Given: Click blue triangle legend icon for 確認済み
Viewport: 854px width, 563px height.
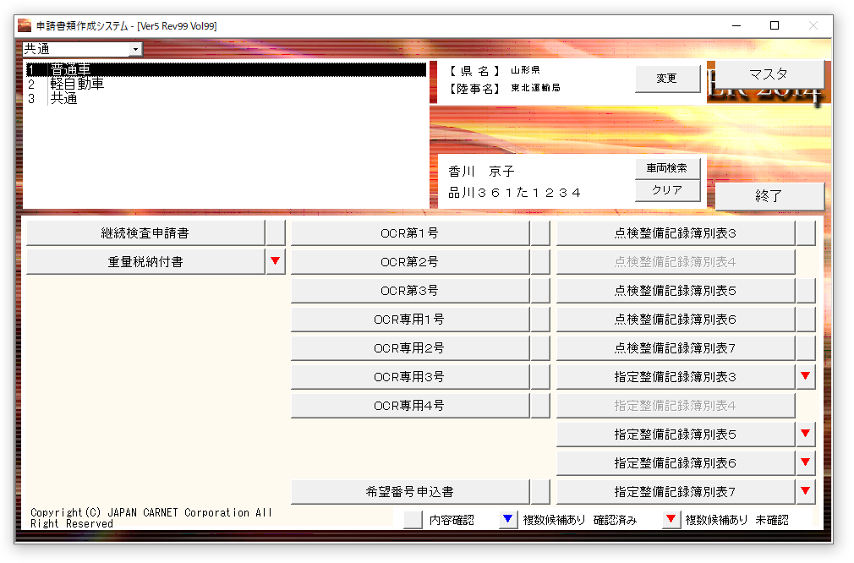Looking at the screenshot, I should pyautogui.click(x=507, y=520).
